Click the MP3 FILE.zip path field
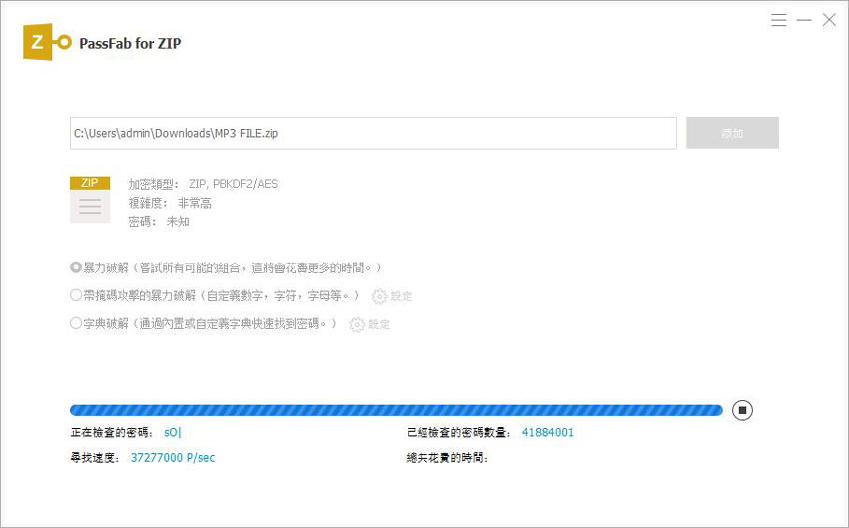 click(373, 133)
